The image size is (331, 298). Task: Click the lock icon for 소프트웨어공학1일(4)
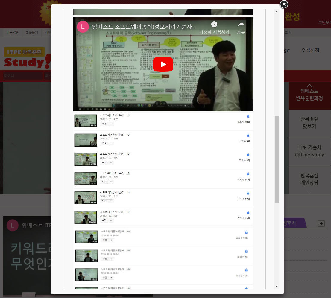(248, 155)
